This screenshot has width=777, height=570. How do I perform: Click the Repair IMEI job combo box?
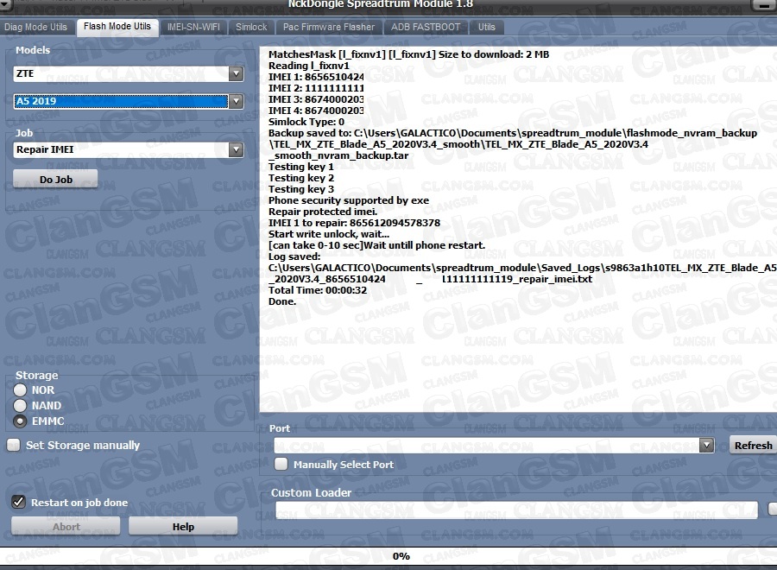click(x=129, y=149)
